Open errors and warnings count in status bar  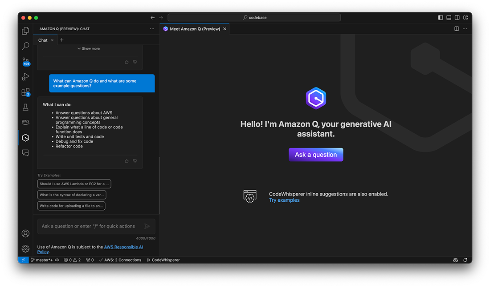click(72, 260)
